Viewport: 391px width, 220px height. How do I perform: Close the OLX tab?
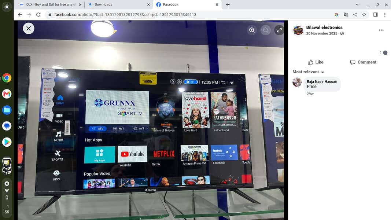[80, 4]
